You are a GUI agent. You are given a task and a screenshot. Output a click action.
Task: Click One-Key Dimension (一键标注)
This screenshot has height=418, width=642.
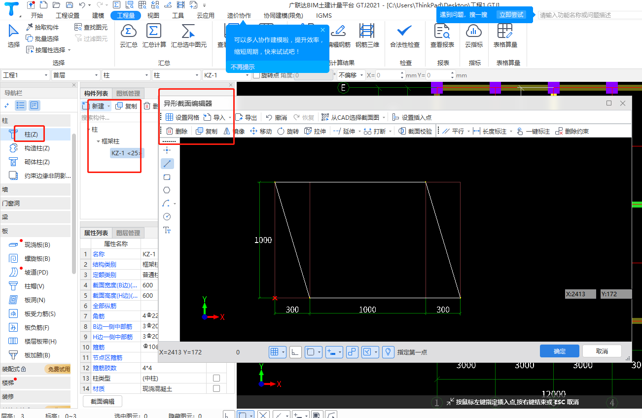pos(533,131)
